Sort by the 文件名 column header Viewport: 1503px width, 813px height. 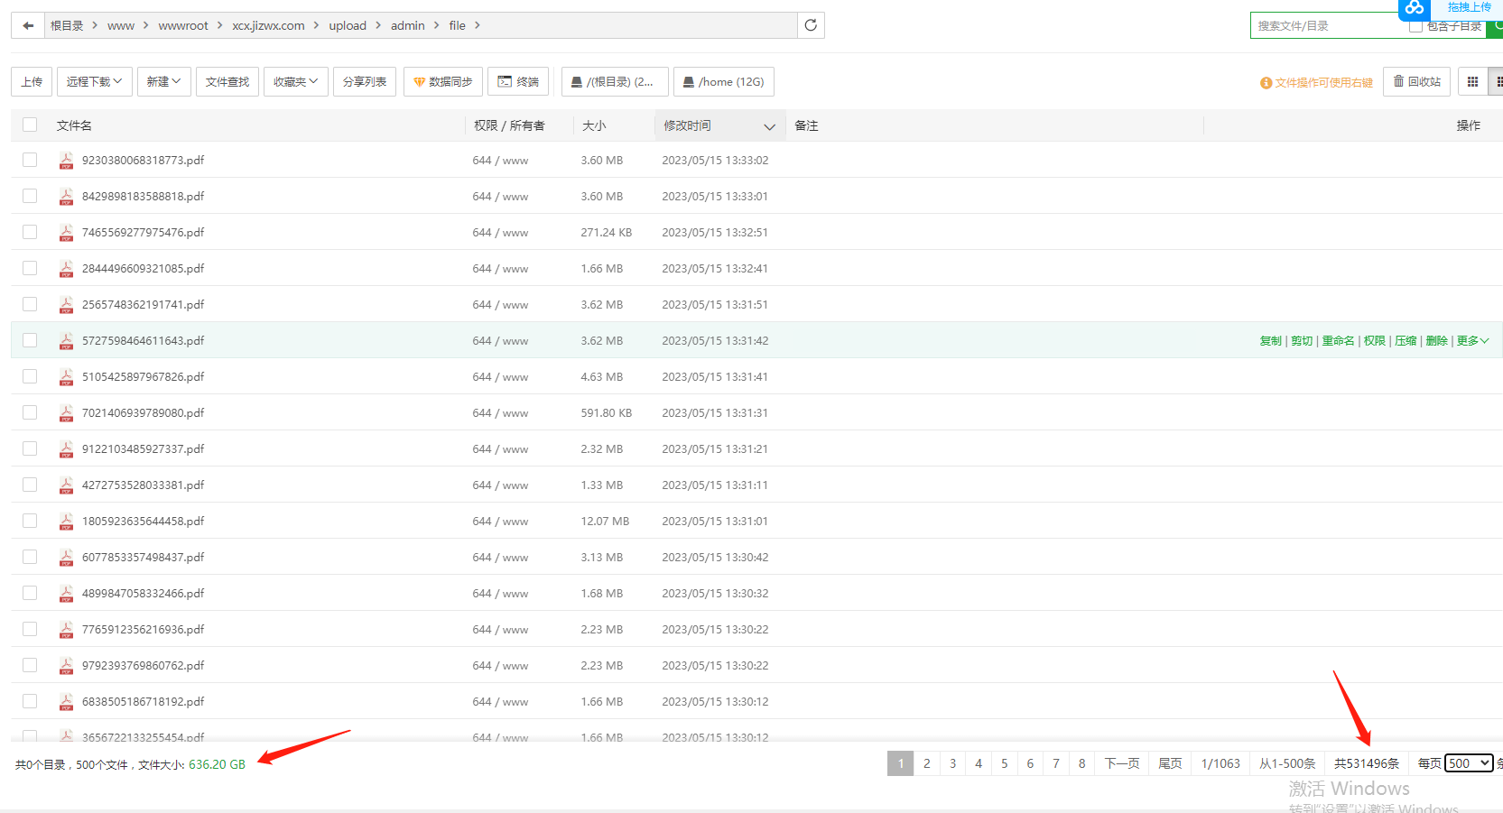pyautogui.click(x=74, y=125)
